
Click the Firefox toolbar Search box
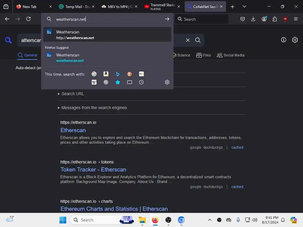[202, 19]
